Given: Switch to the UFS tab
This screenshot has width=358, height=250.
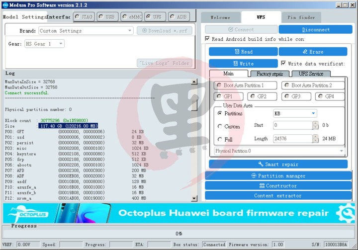Looking at the screenshot, I should point(261,17).
